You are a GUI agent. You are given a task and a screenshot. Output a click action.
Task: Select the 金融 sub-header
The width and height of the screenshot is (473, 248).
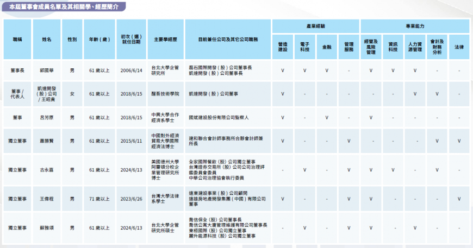pyautogui.click(x=327, y=47)
